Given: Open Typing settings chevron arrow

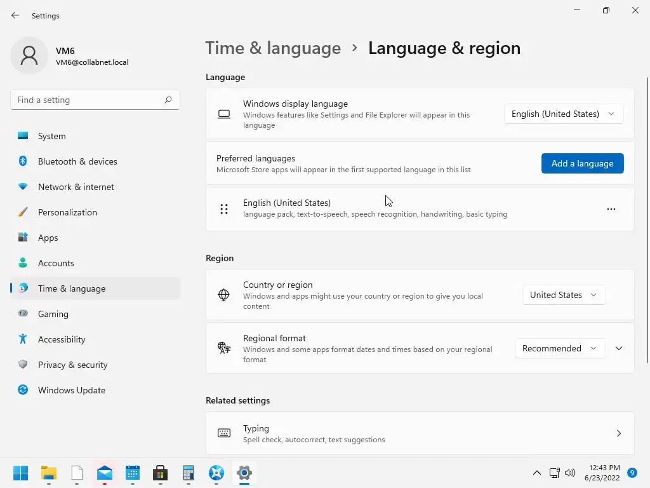Looking at the screenshot, I should coord(618,433).
